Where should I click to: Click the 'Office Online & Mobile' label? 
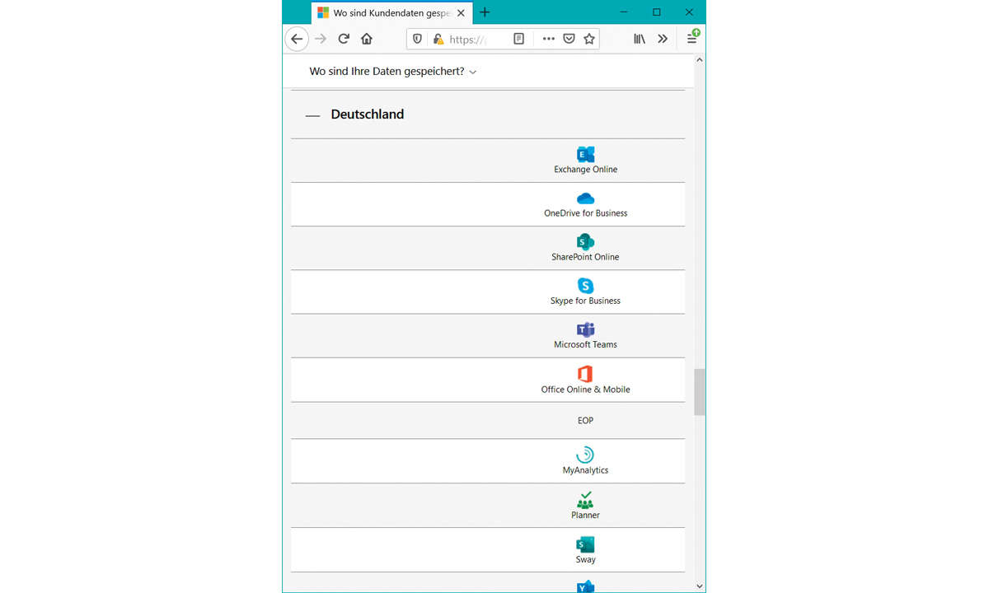tap(585, 390)
